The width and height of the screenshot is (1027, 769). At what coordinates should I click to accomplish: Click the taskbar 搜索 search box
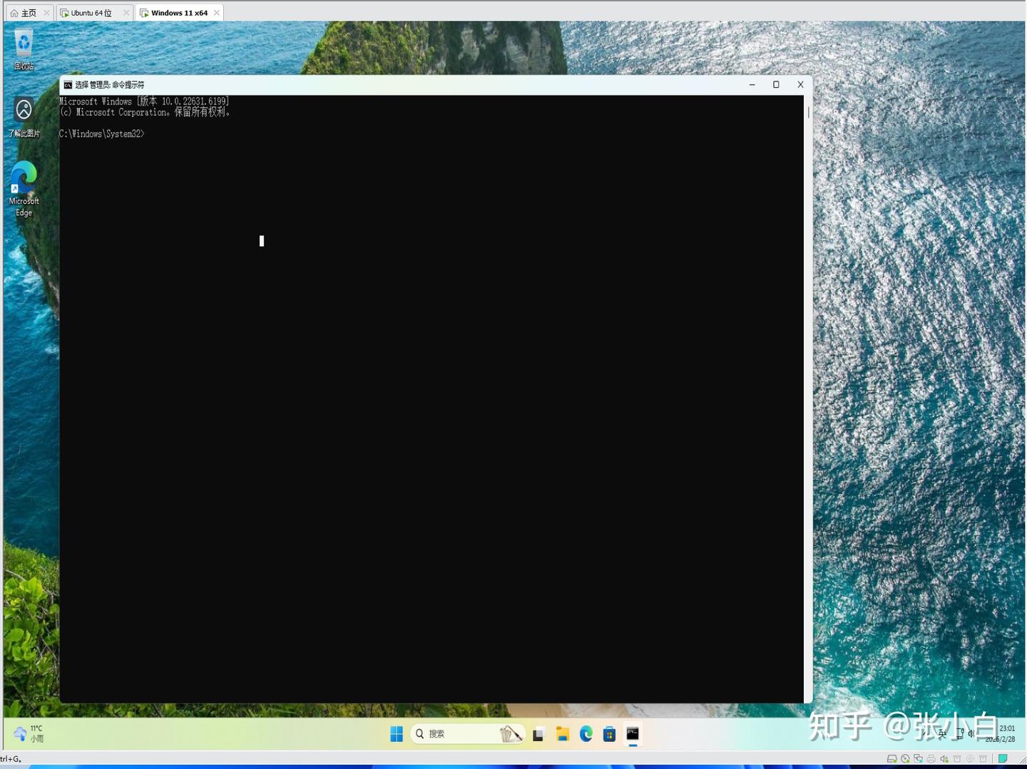click(468, 733)
